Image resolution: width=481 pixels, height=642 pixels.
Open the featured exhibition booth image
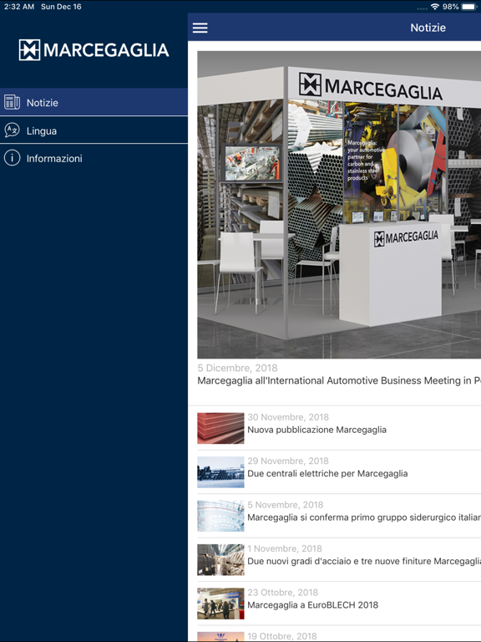point(339,205)
